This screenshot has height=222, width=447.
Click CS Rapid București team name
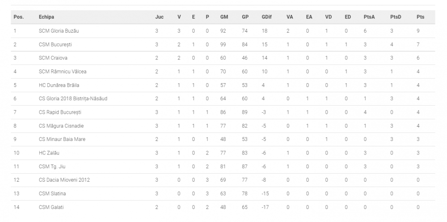click(x=60, y=112)
